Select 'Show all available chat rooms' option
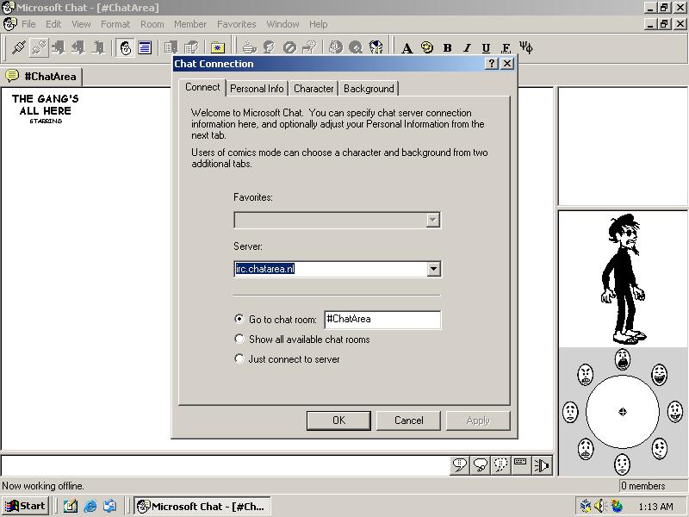This screenshot has width=689, height=517. click(239, 339)
